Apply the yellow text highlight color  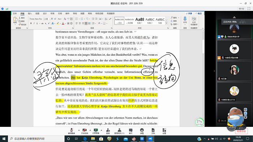[58, 23]
